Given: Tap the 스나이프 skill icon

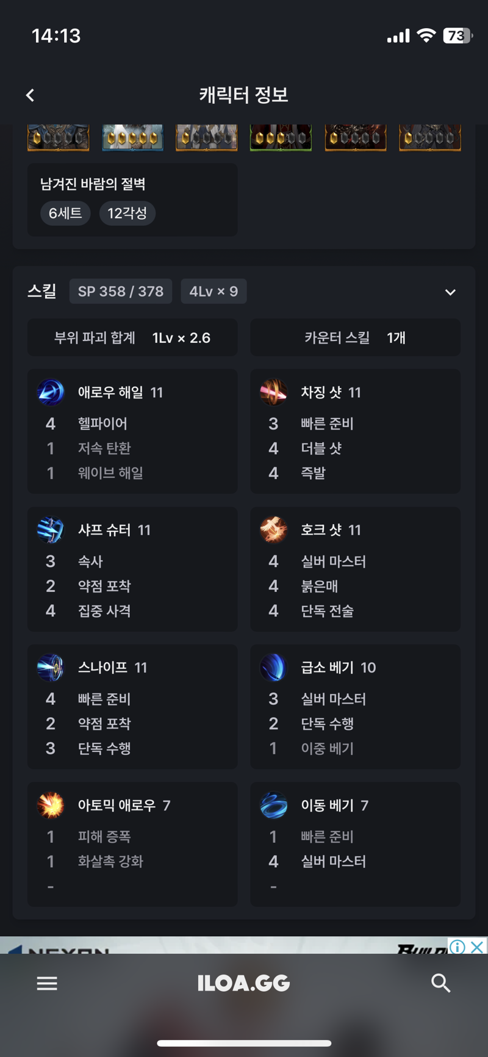Looking at the screenshot, I should pos(51,668).
